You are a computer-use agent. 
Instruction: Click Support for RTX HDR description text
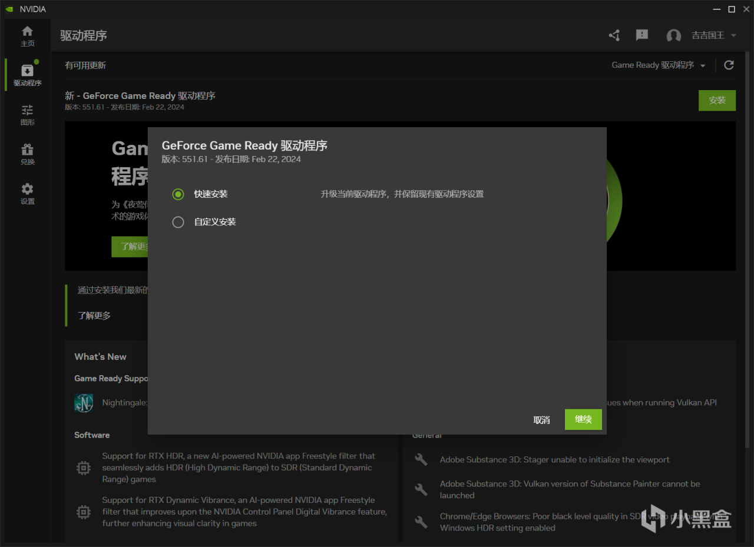point(239,468)
